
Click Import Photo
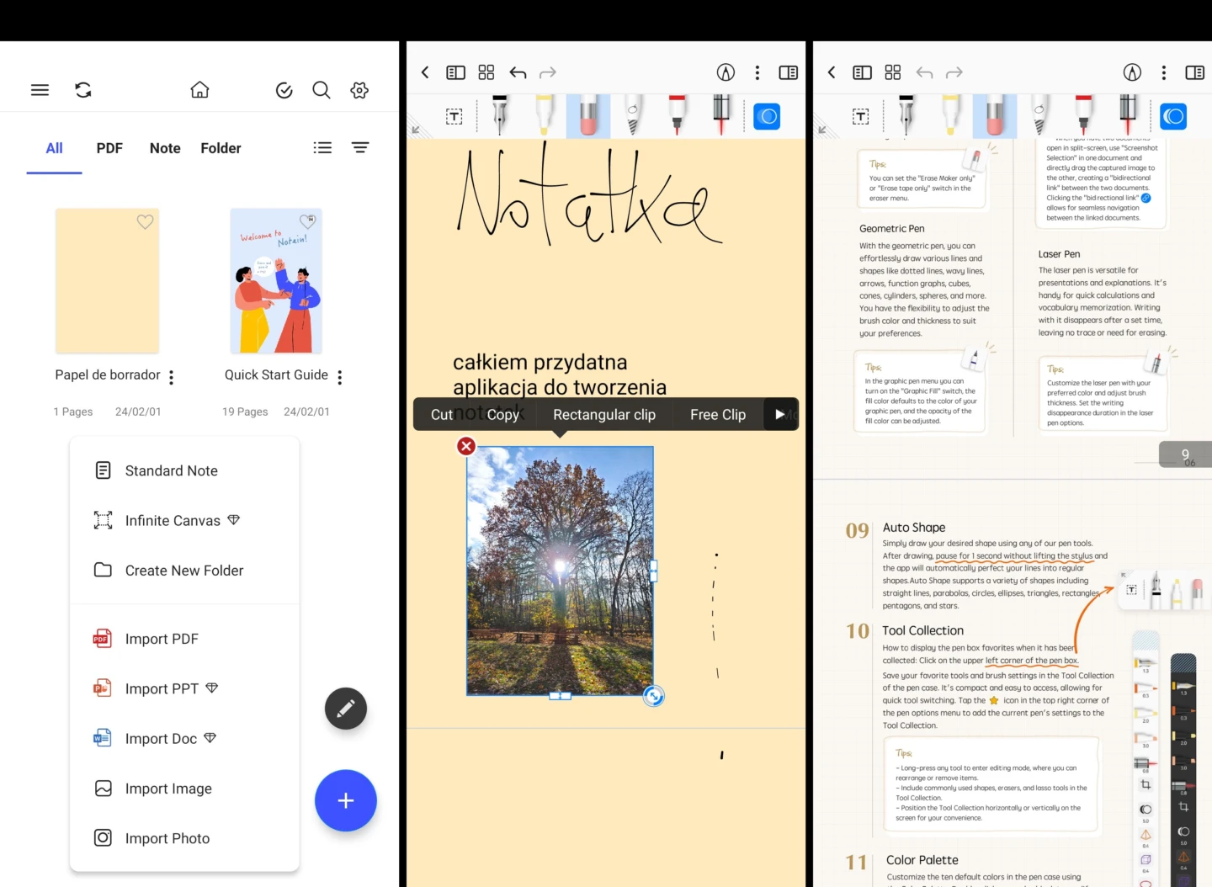(184, 838)
